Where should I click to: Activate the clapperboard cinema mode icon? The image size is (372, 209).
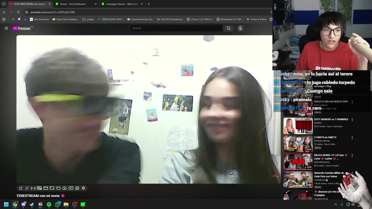click(46, 188)
